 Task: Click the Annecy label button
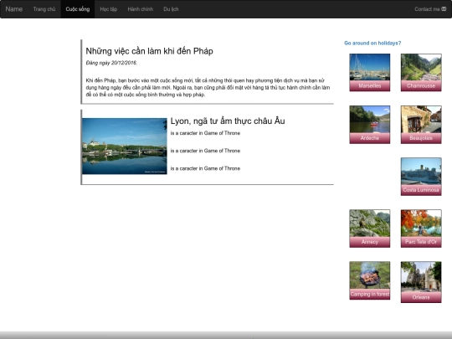[370, 242]
